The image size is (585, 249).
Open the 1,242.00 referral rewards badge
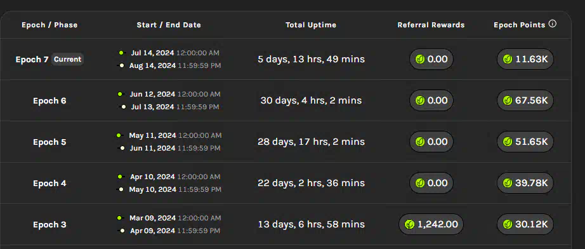click(431, 224)
